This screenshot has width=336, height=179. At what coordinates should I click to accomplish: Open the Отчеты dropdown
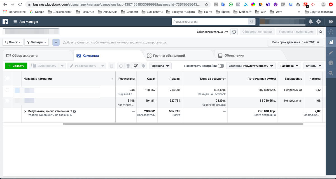[313, 66]
